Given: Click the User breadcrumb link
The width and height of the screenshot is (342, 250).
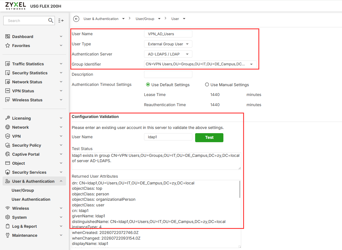Looking at the screenshot, I should click(175, 19).
